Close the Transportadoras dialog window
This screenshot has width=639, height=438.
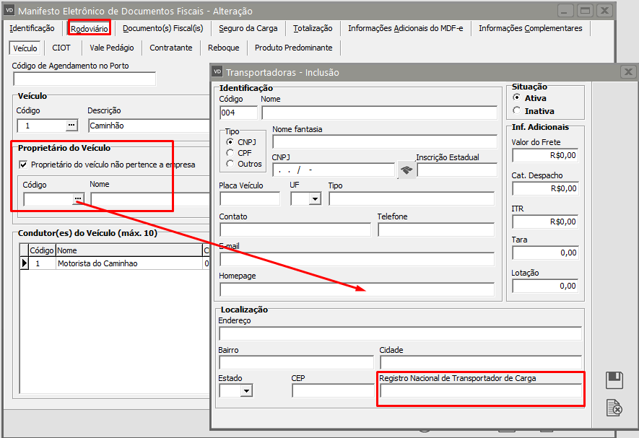tap(628, 72)
